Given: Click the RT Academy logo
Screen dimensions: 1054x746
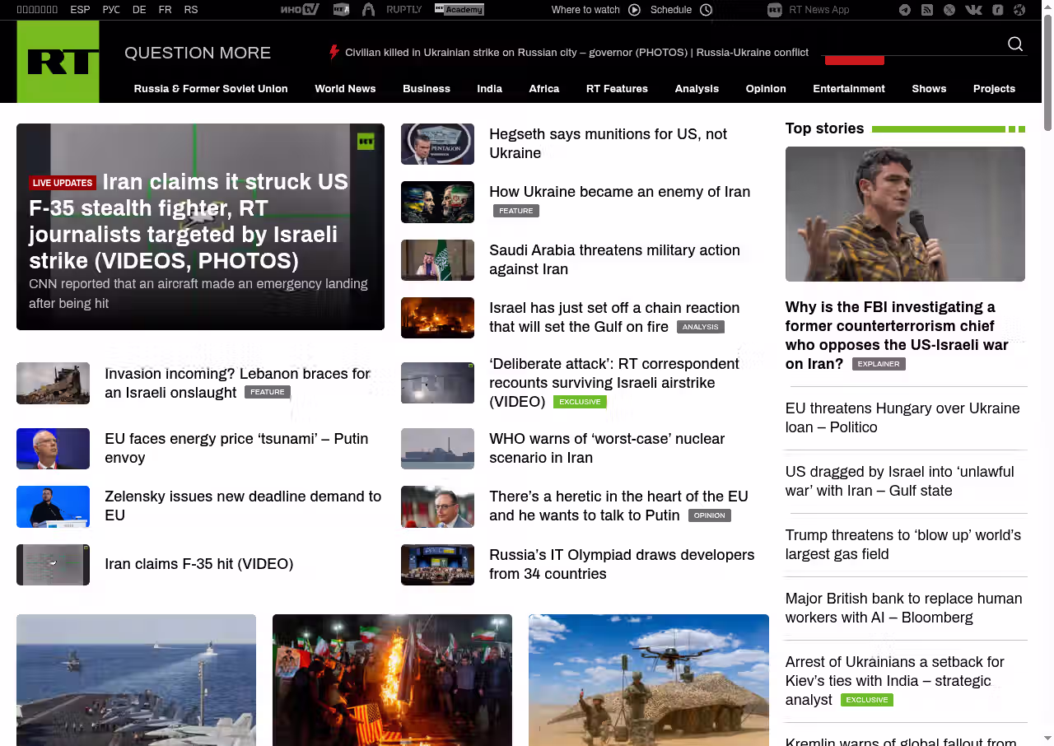Looking at the screenshot, I should [x=459, y=10].
